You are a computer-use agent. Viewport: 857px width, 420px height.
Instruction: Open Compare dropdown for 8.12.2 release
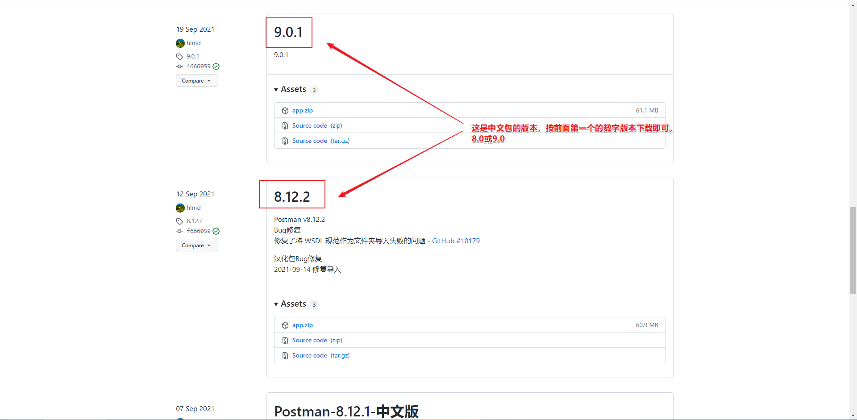click(197, 245)
